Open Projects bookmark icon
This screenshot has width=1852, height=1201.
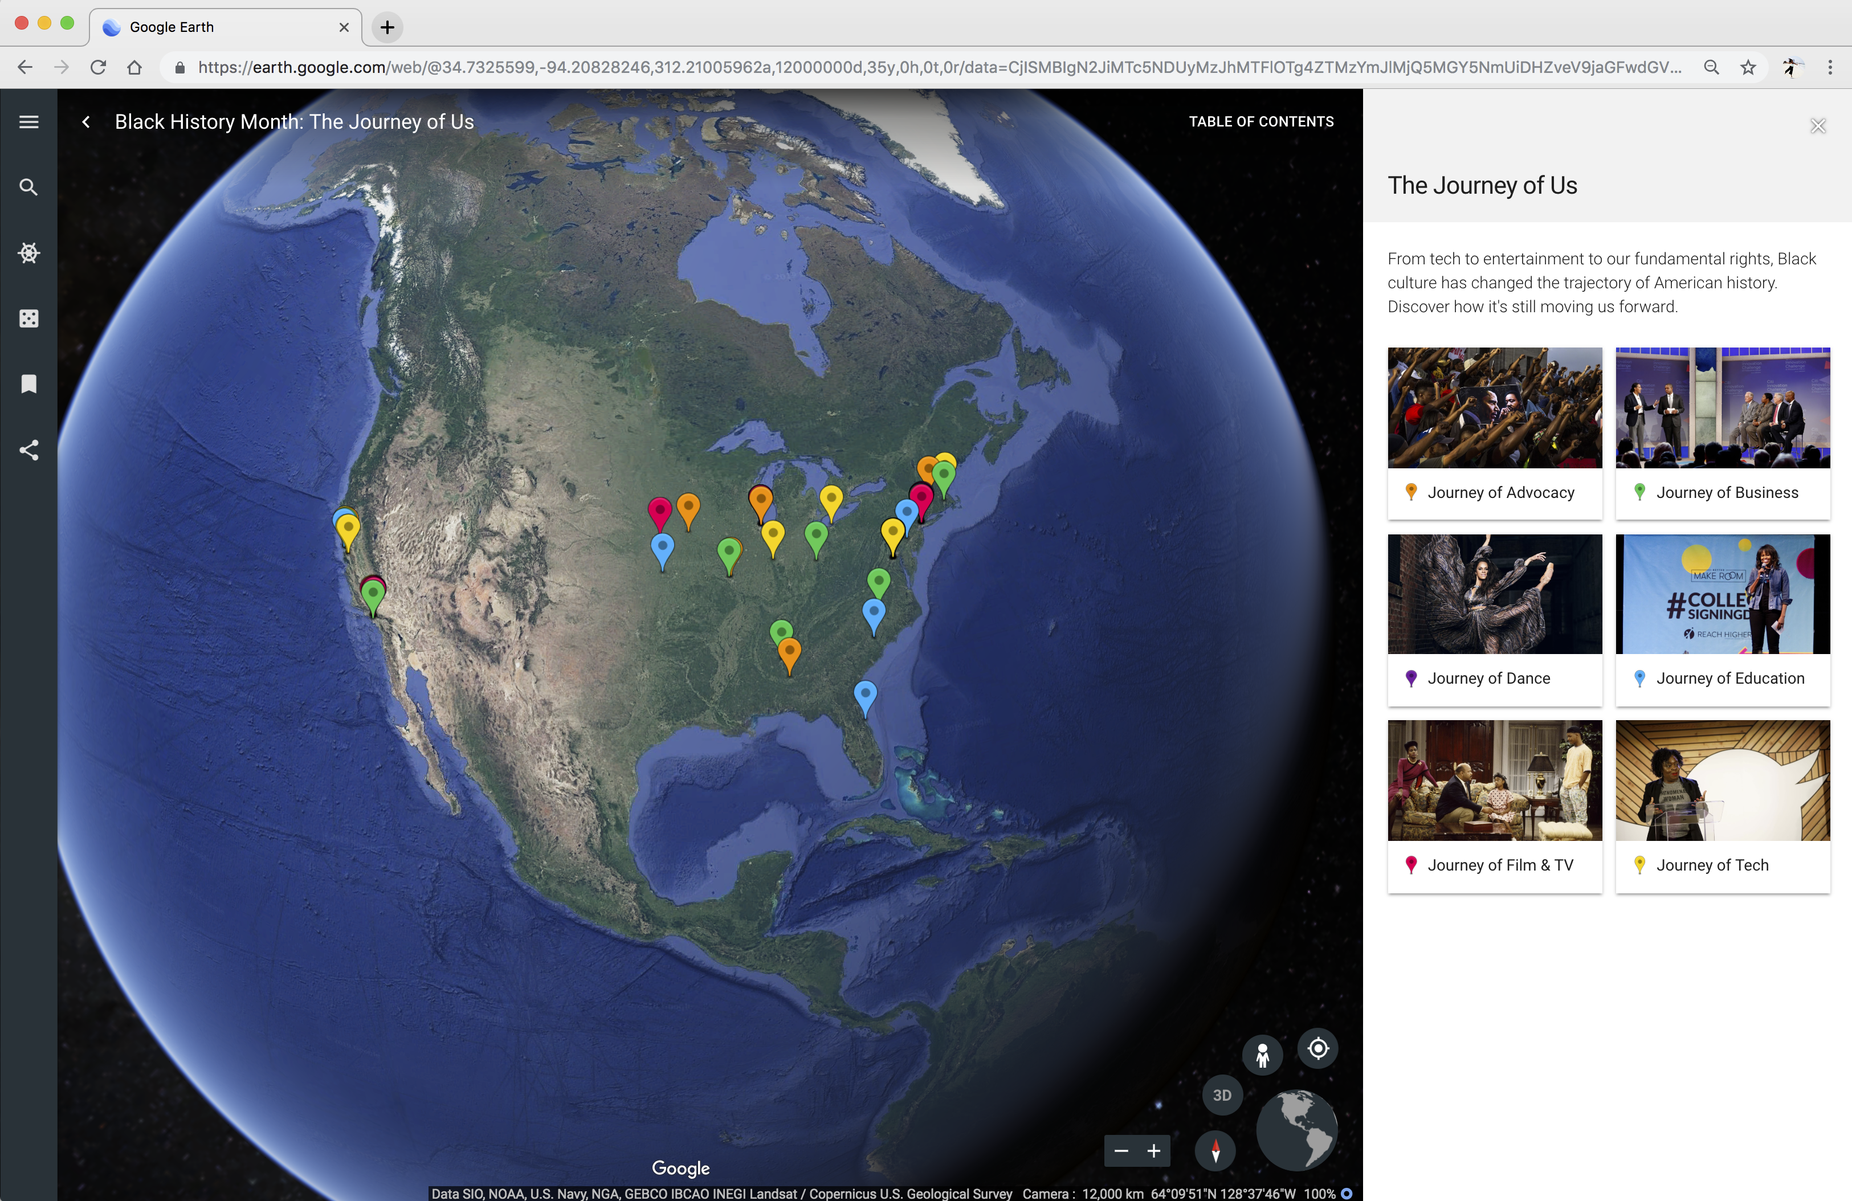click(29, 384)
